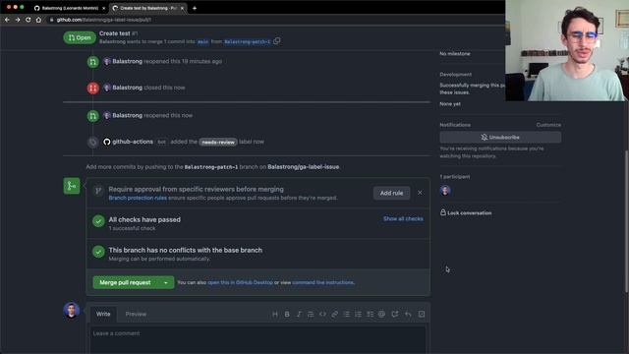629x354 pixels.
Task: Click the browser address bar
Action: click(273, 20)
